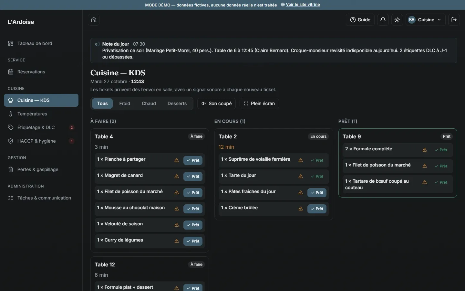This screenshot has width=465, height=291.
Task: Select the Tous filter tab
Action: coord(102,103)
